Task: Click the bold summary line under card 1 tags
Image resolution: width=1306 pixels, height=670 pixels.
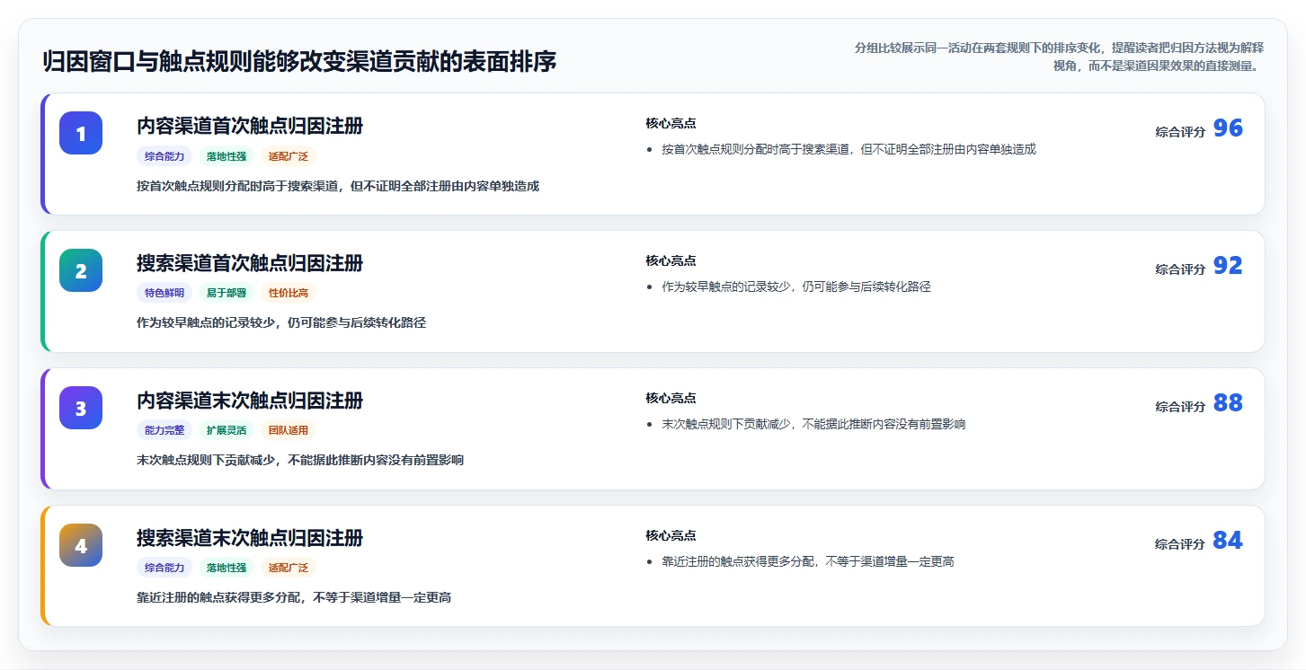Action: pyautogui.click(x=338, y=186)
